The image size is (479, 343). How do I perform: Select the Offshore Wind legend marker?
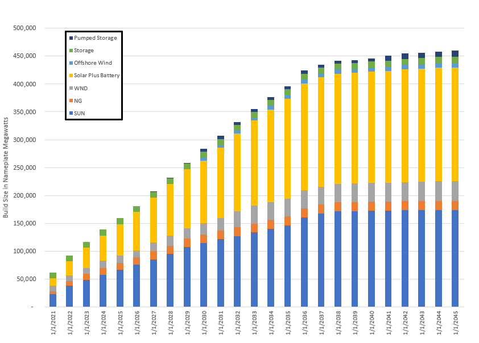(x=71, y=63)
